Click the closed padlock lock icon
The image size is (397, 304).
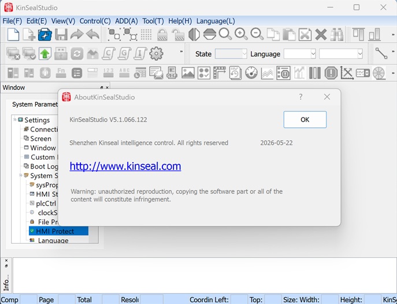pos(162,35)
